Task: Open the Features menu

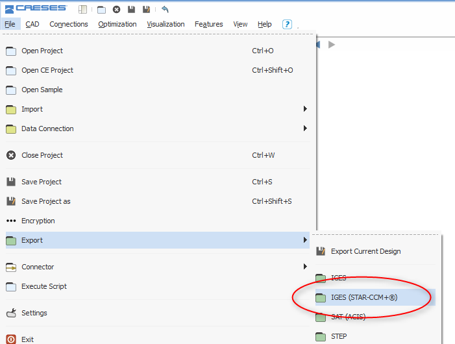Action: tap(208, 24)
